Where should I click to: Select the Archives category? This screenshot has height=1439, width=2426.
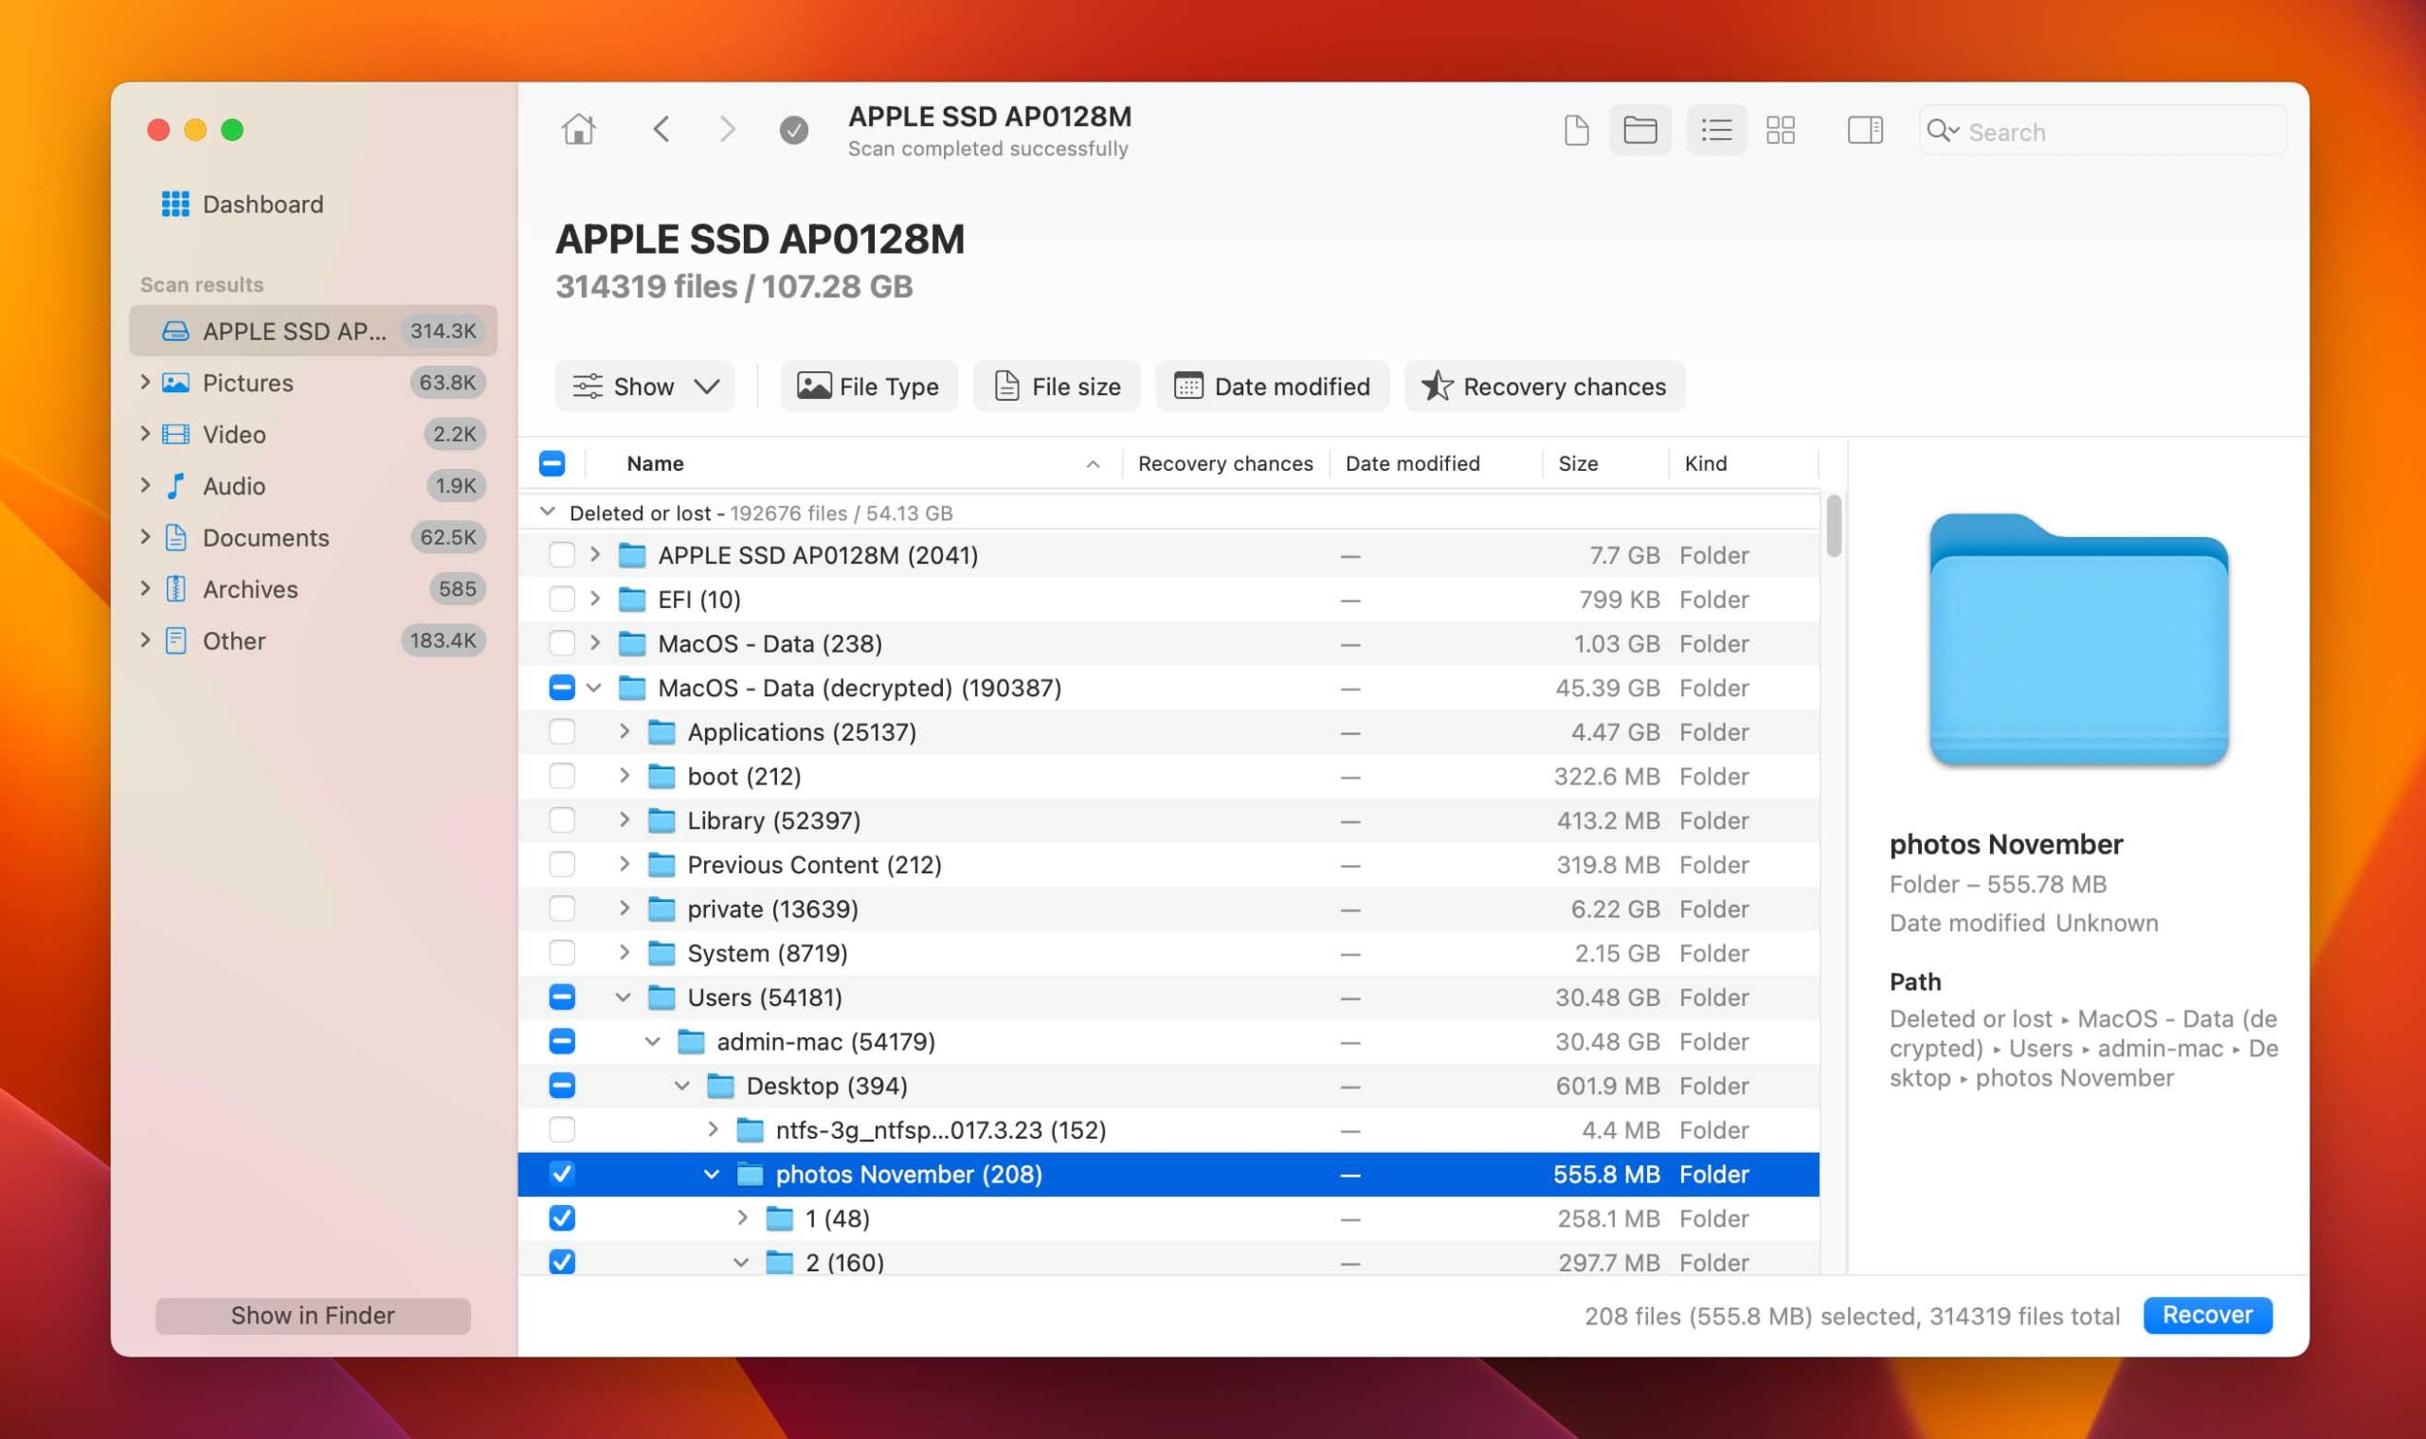click(x=313, y=588)
